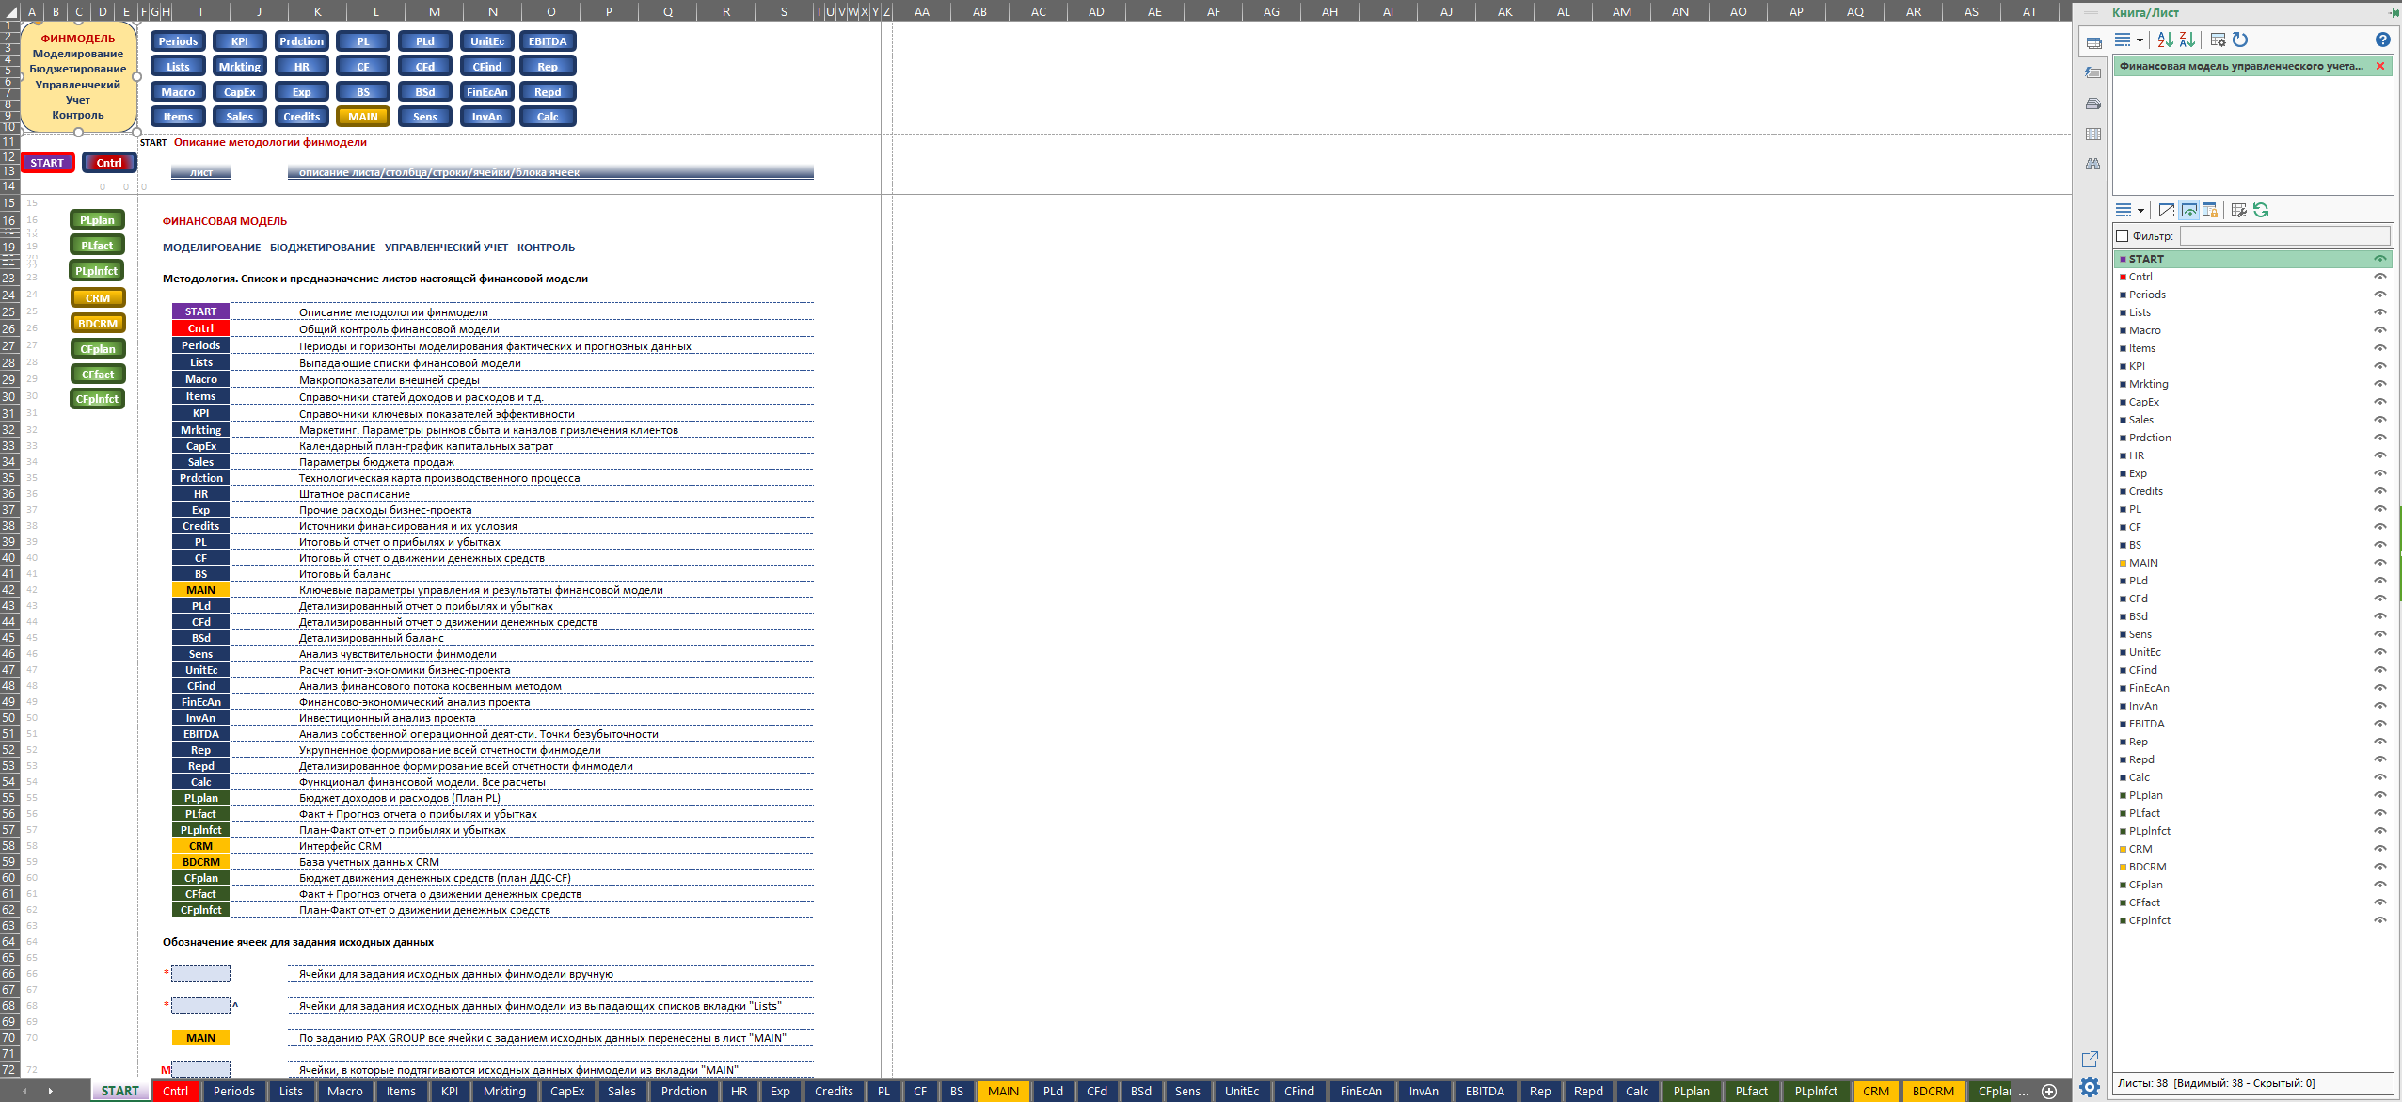The width and height of the screenshot is (2402, 1102).
Task: Toggle visibility eye for Cntrl sheet
Action: pyautogui.click(x=2379, y=277)
